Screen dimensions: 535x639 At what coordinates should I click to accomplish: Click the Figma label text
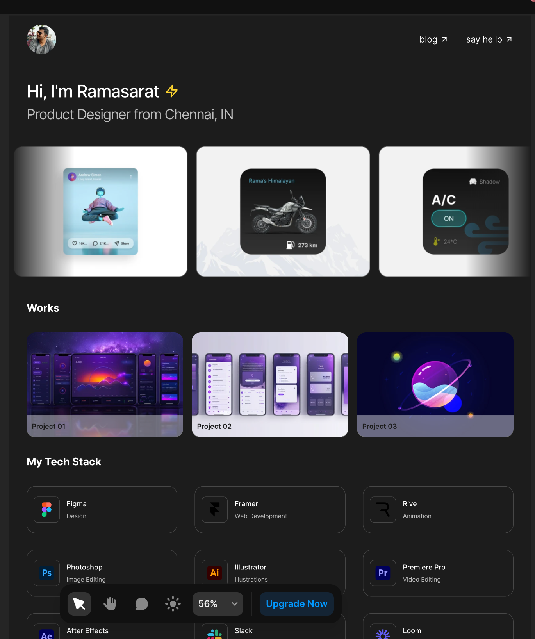click(77, 504)
